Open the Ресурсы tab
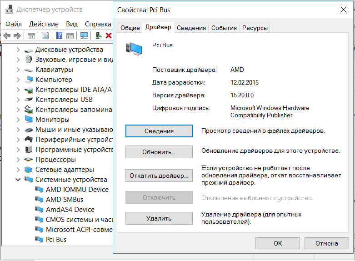 (255, 28)
